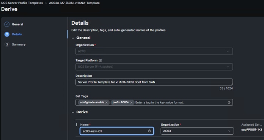Clear the profile Name field
The width and height of the screenshot is (264, 140).
149,131
